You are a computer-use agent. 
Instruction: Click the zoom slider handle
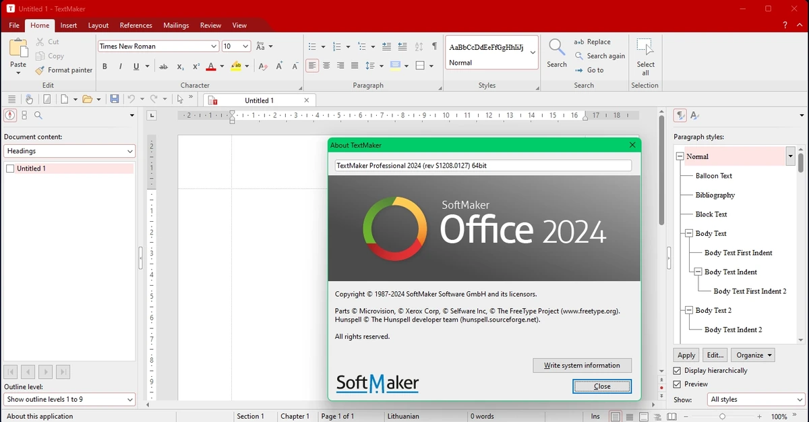coord(722,417)
